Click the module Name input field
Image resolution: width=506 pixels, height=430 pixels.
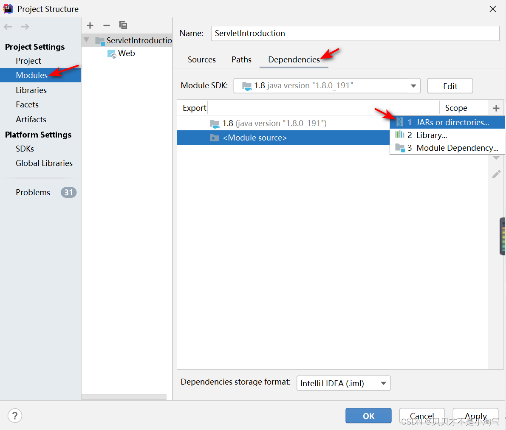[355, 34]
